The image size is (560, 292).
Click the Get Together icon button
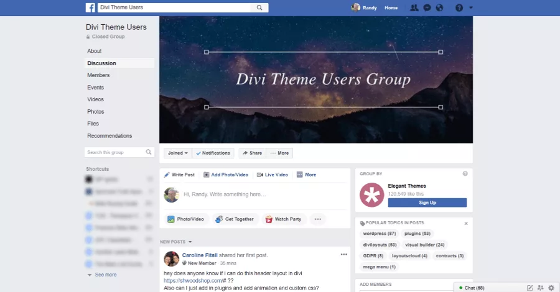[235, 219]
